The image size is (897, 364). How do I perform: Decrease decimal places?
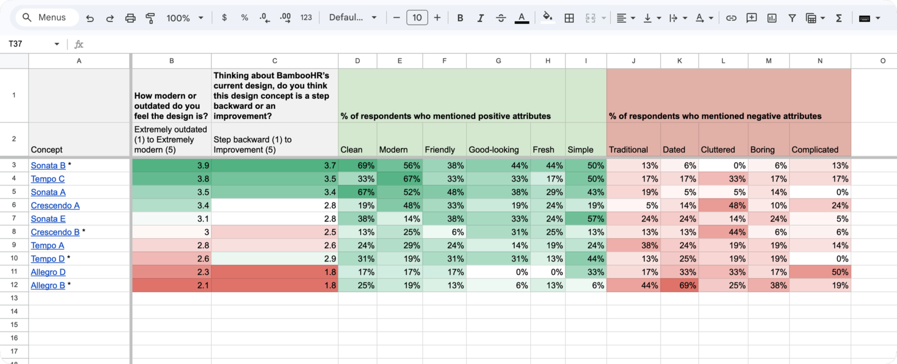(x=265, y=18)
